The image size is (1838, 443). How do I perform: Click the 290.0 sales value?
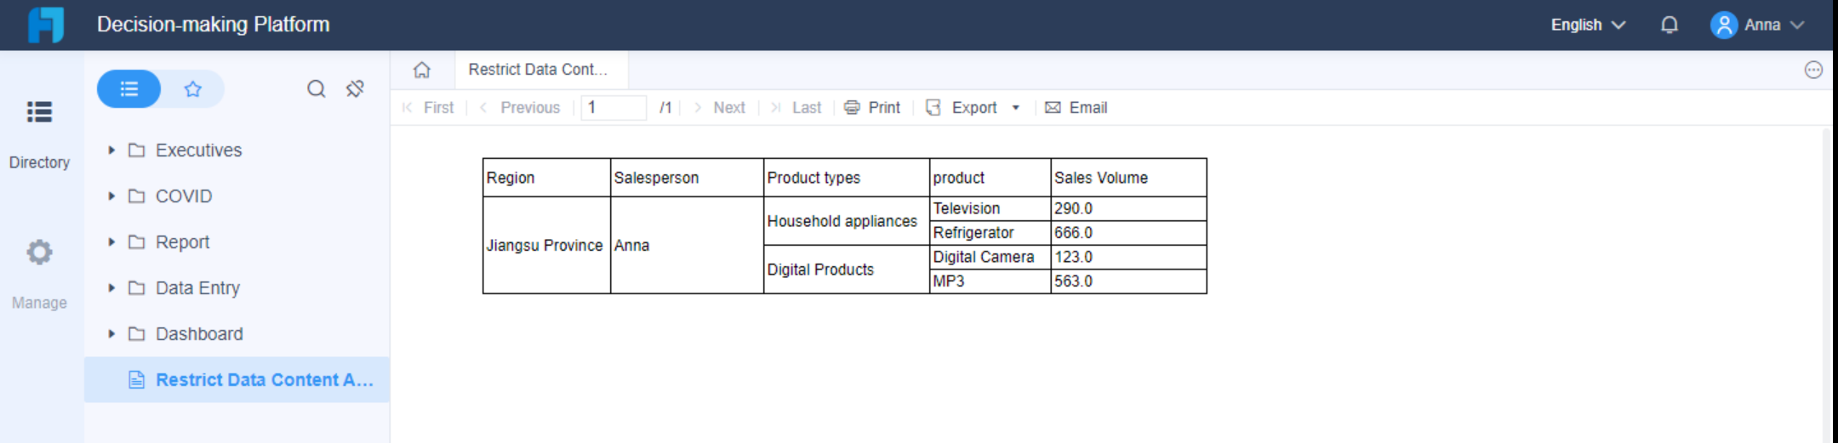click(x=1128, y=208)
